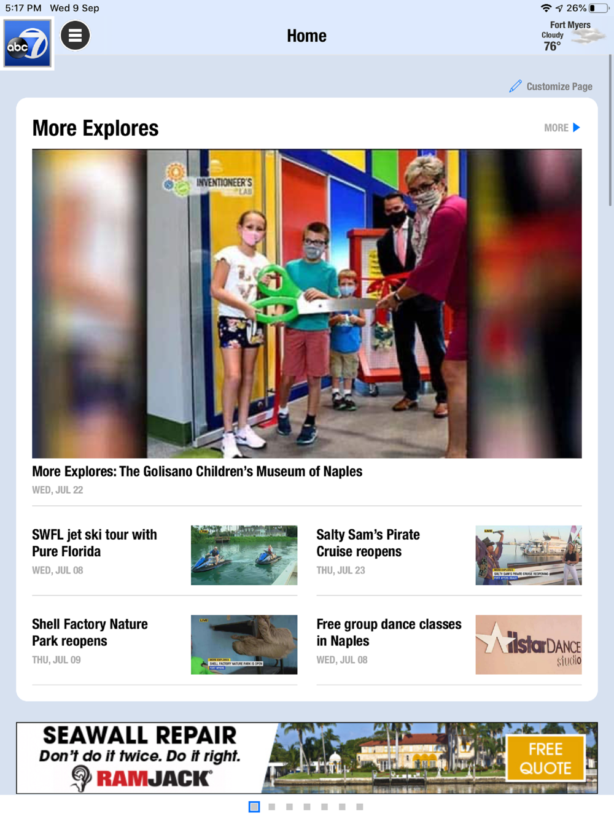Tap the Salty Sam's Pirate Cruise thumbnail

point(529,555)
